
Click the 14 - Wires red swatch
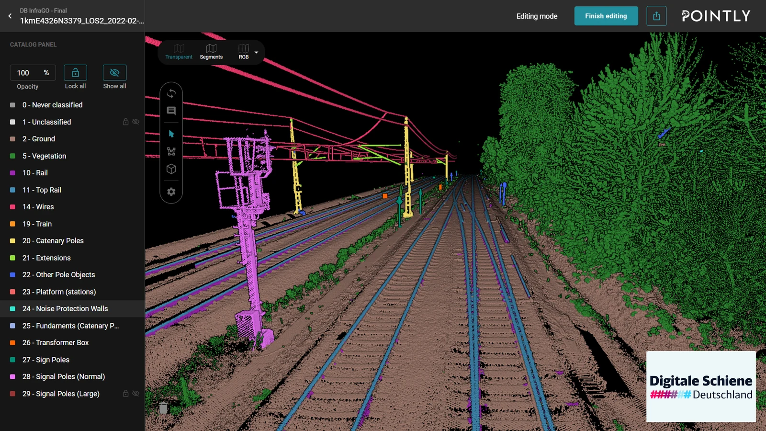[12, 207]
